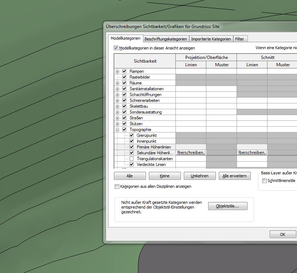Image resolution: width=297 pixels, height=273 pixels.
Task: Click the Keine button
Action: 165,176
